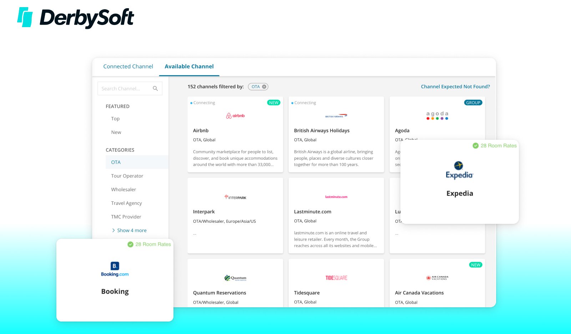Click British Airways description text
This screenshot has height=334, width=571.
click(x=334, y=158)
